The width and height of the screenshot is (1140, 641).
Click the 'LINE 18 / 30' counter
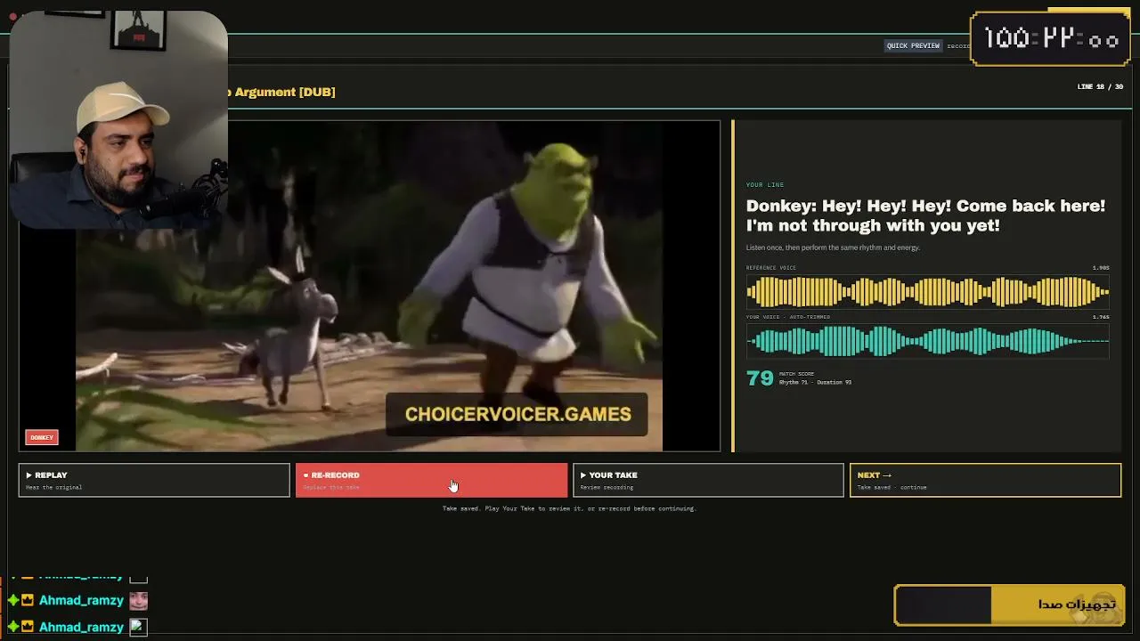click(1100, 86)
